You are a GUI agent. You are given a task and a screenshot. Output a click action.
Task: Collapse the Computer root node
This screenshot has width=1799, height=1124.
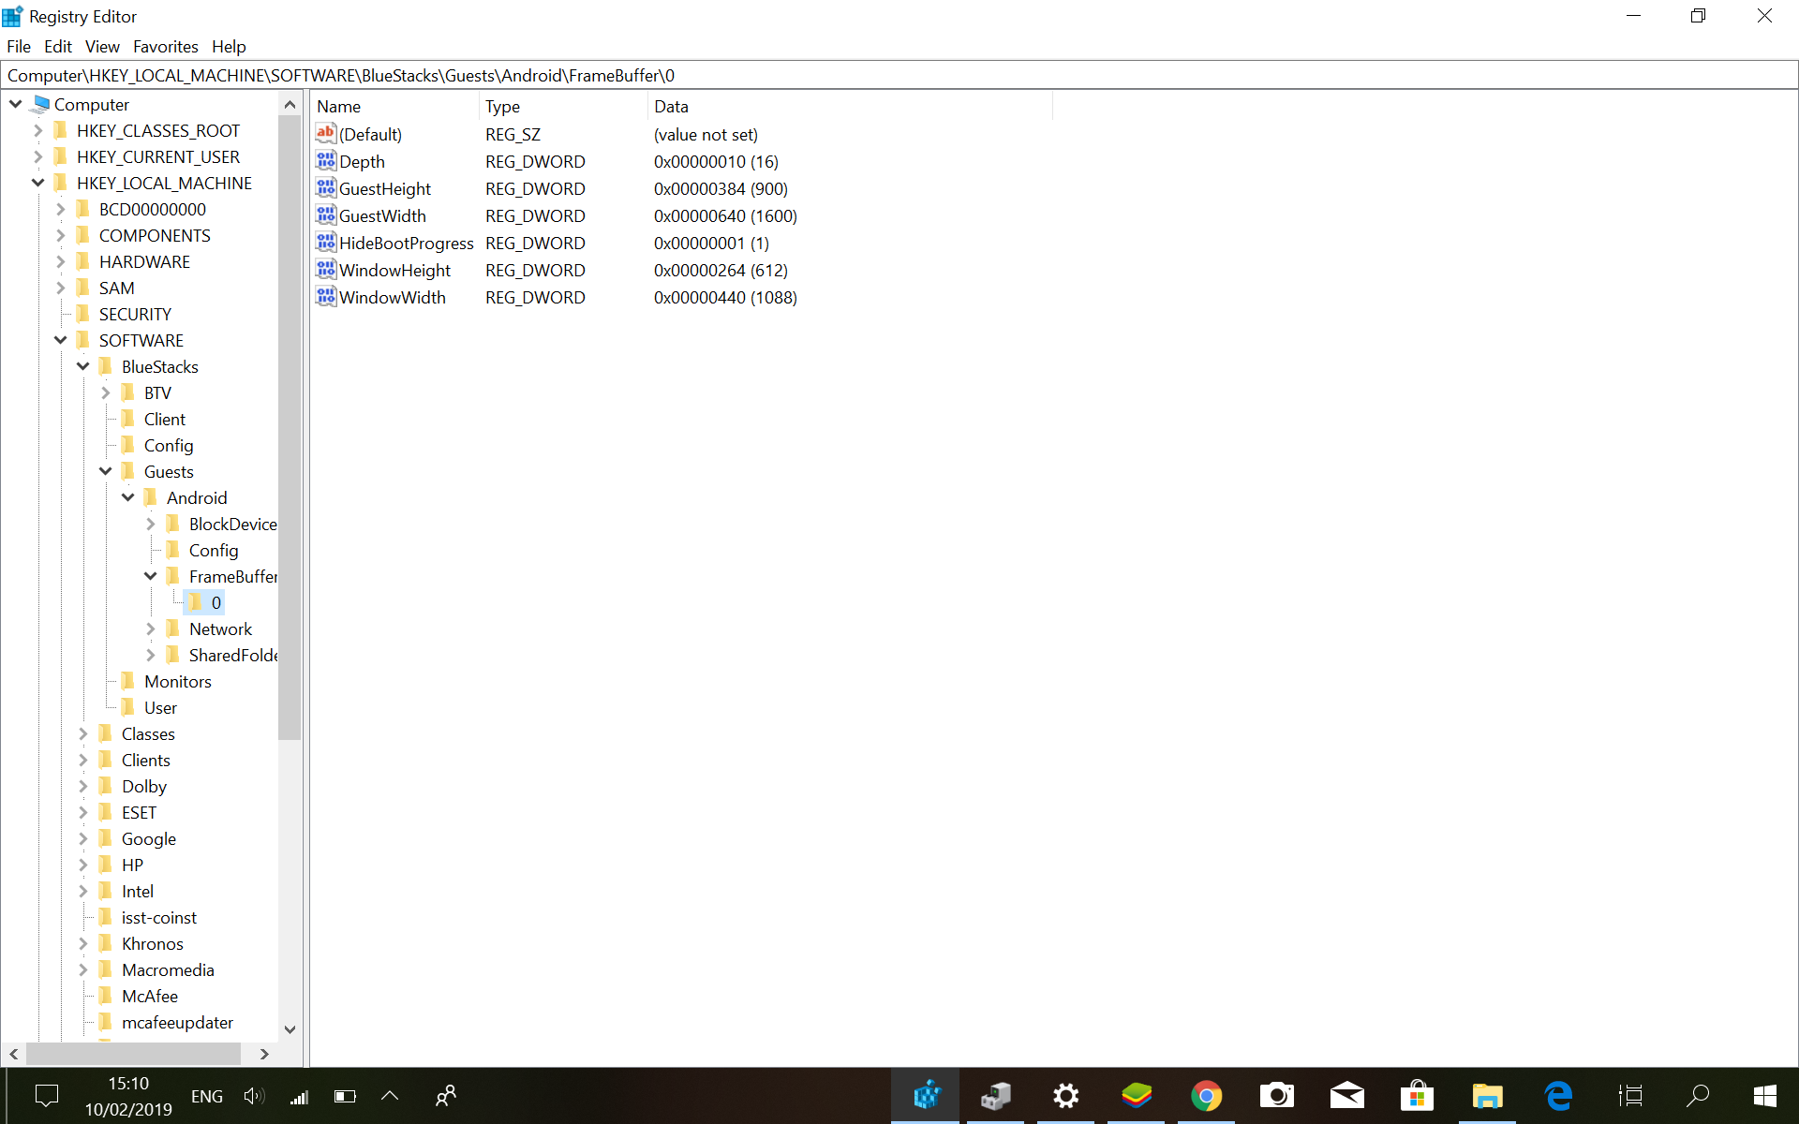[16, 104]
